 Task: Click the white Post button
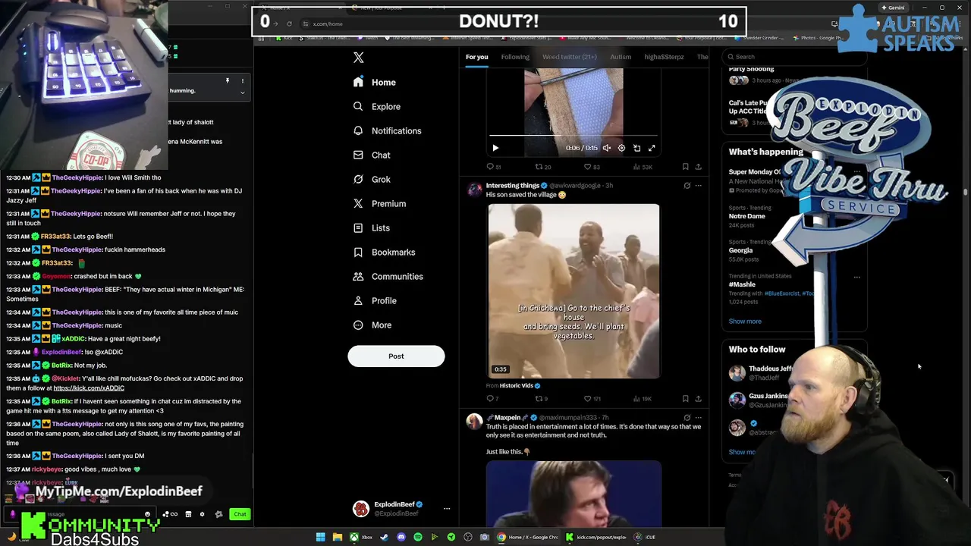[396, 356]
